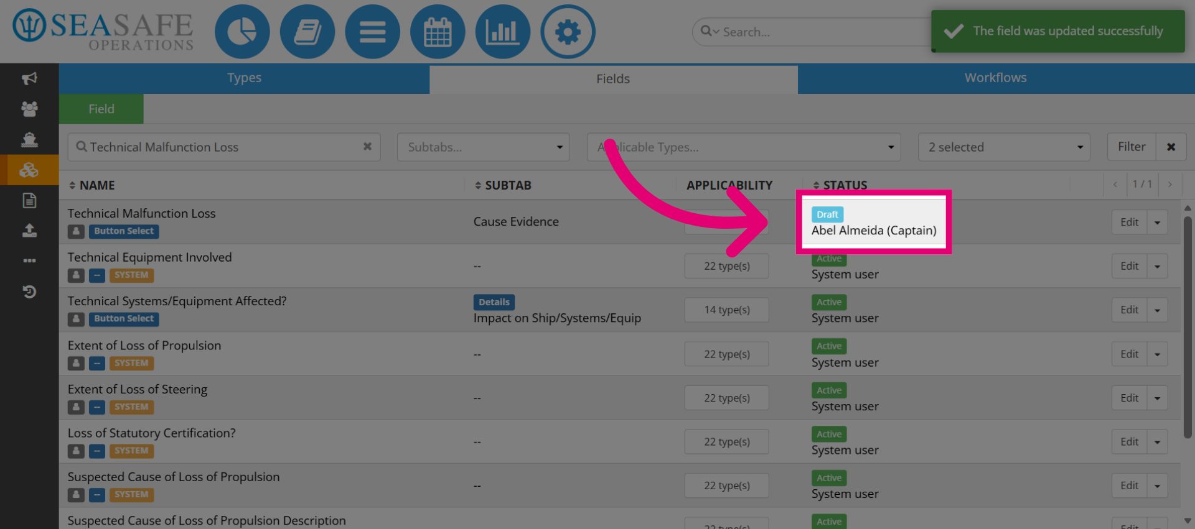The height and width of the screenshot is (529, 1195).
Task: Open the document sidebar icon
Action: click(x=29, y=200)
